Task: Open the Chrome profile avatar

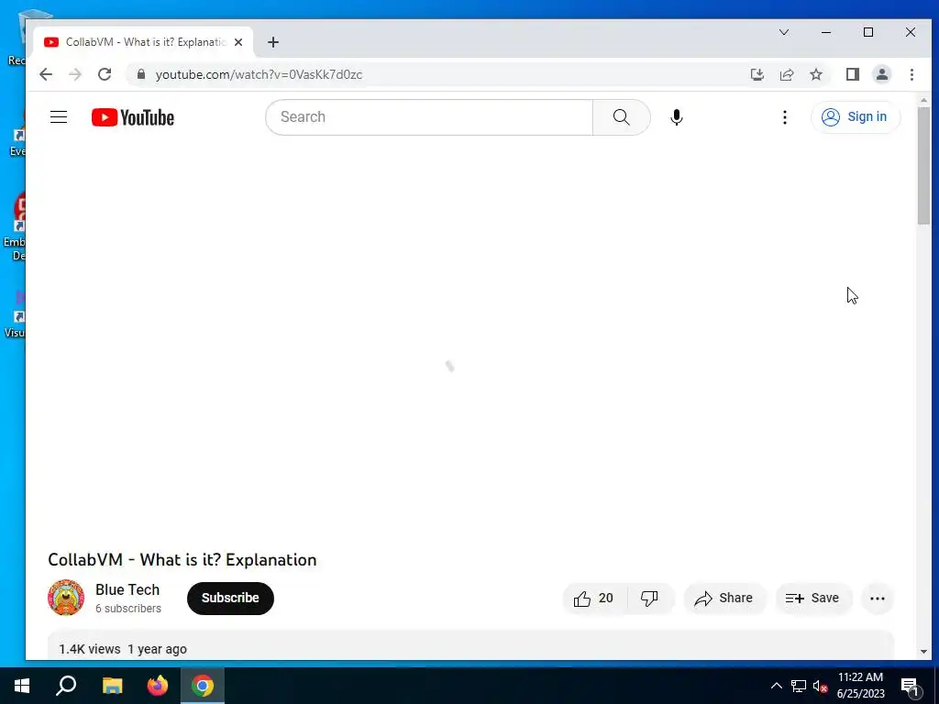Action: [x=881, y=74]
